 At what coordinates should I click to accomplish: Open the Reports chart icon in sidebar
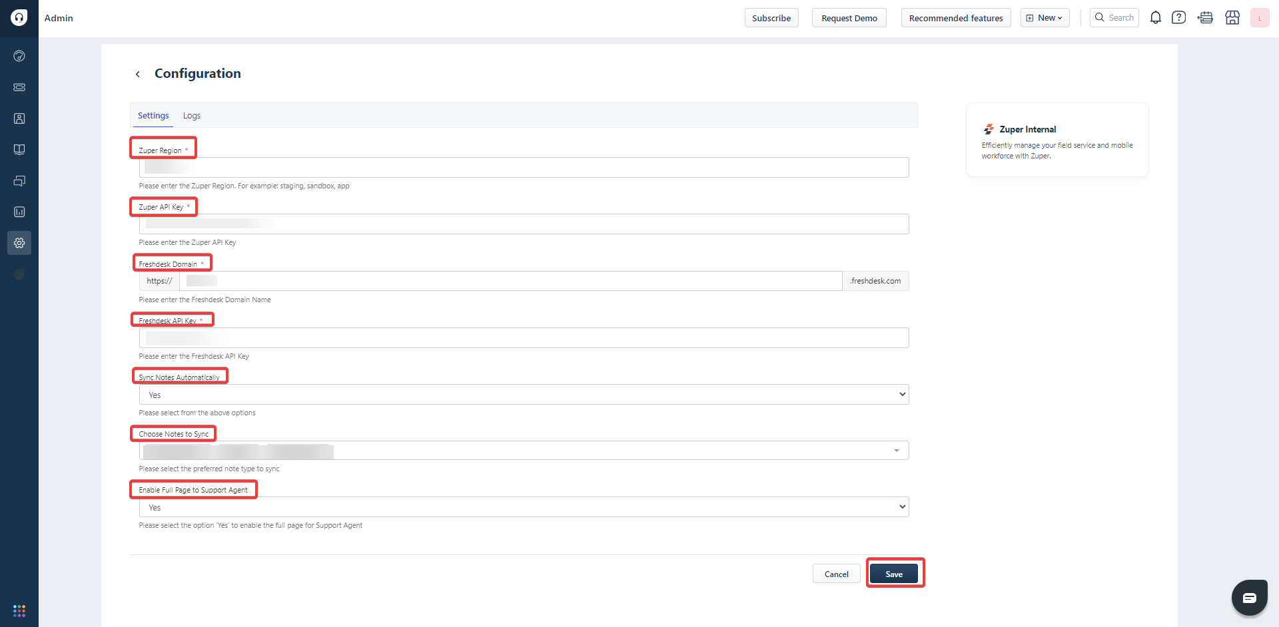[19, 212]
